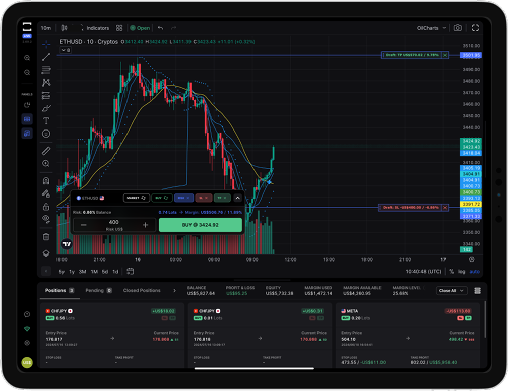
Task: Select the Text annotation tool
Action: [x=46, y=121]
